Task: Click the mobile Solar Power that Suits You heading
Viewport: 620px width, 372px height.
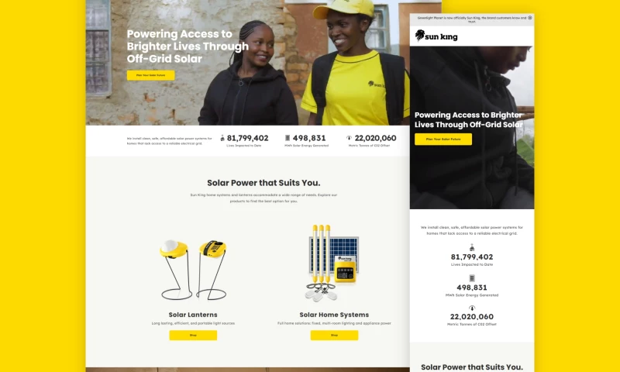Action: click(x=472, y=367)
